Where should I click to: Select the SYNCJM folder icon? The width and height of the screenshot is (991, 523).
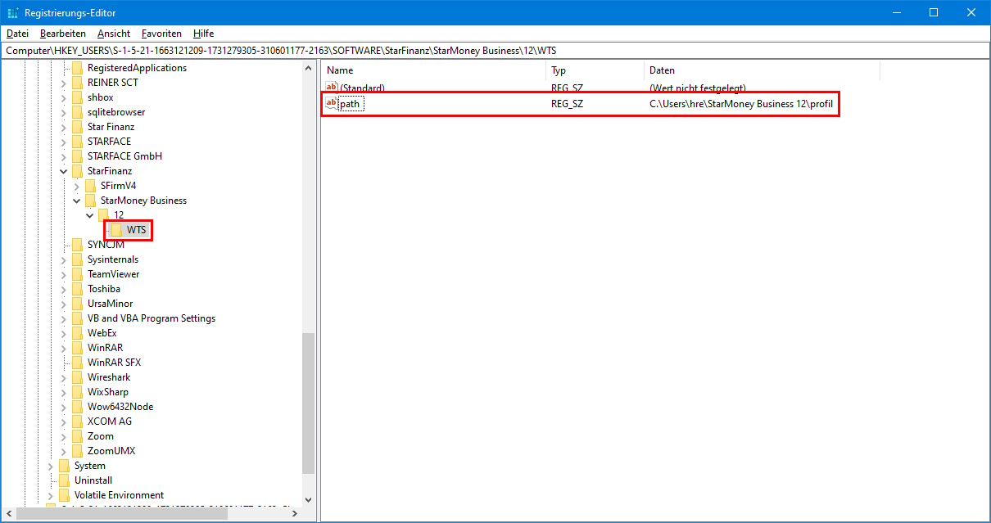coord(78,245)
